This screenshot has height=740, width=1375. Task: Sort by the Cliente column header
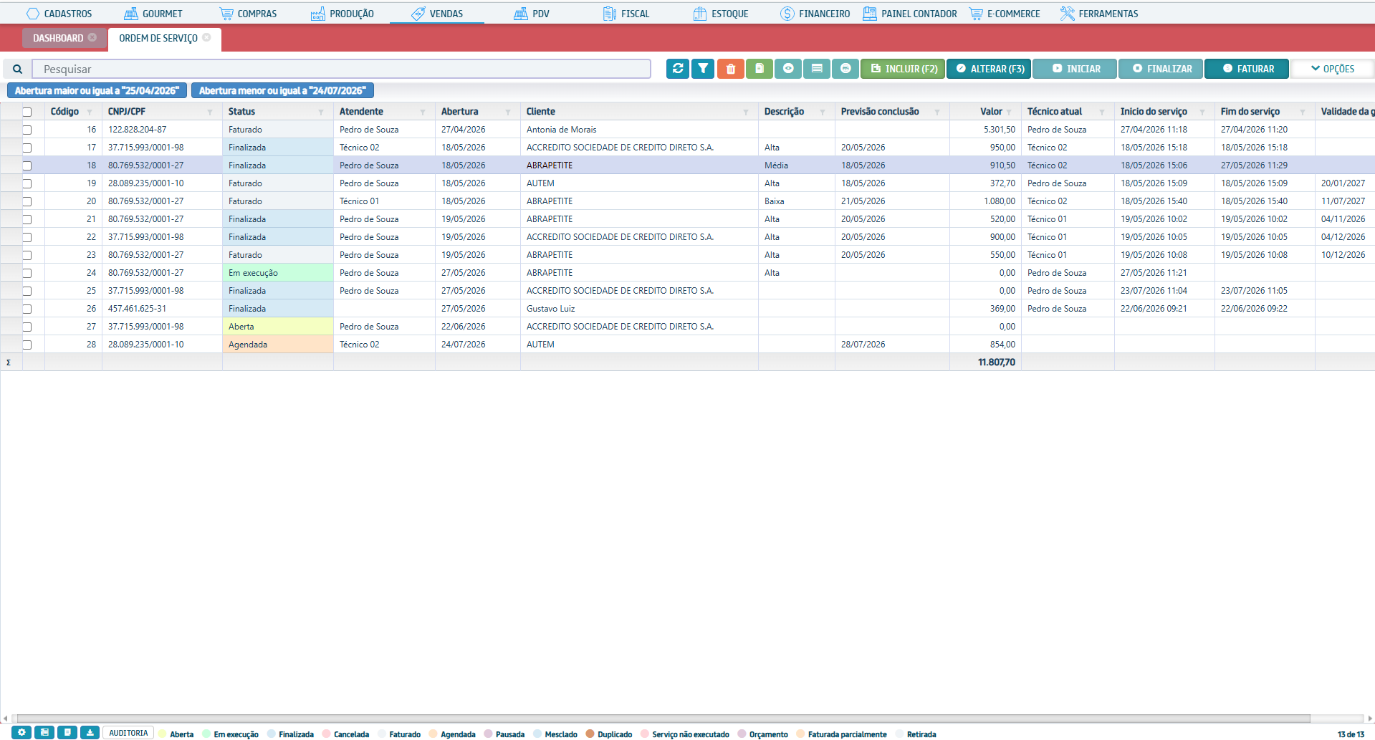[541, 112]
